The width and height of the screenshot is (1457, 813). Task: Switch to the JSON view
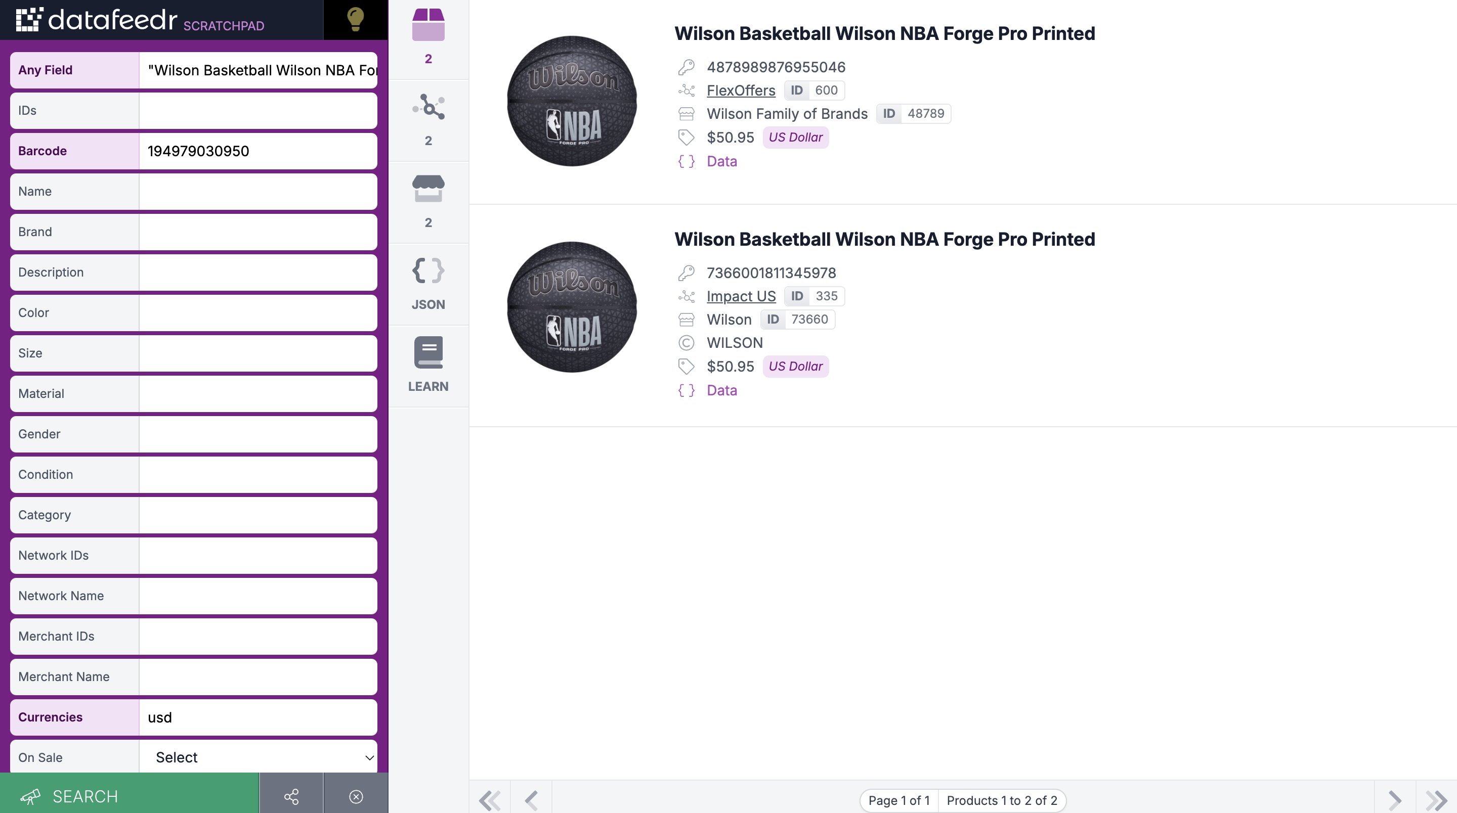point(428,284)
